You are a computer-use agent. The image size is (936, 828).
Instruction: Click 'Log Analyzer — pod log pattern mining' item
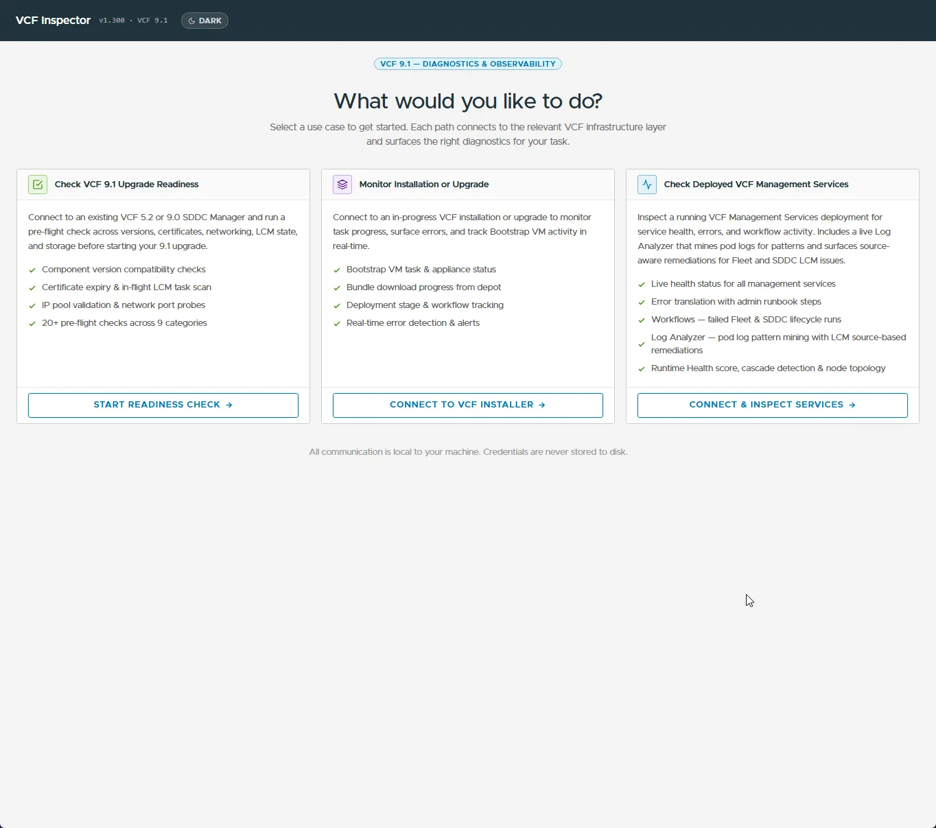coord(778,344)
